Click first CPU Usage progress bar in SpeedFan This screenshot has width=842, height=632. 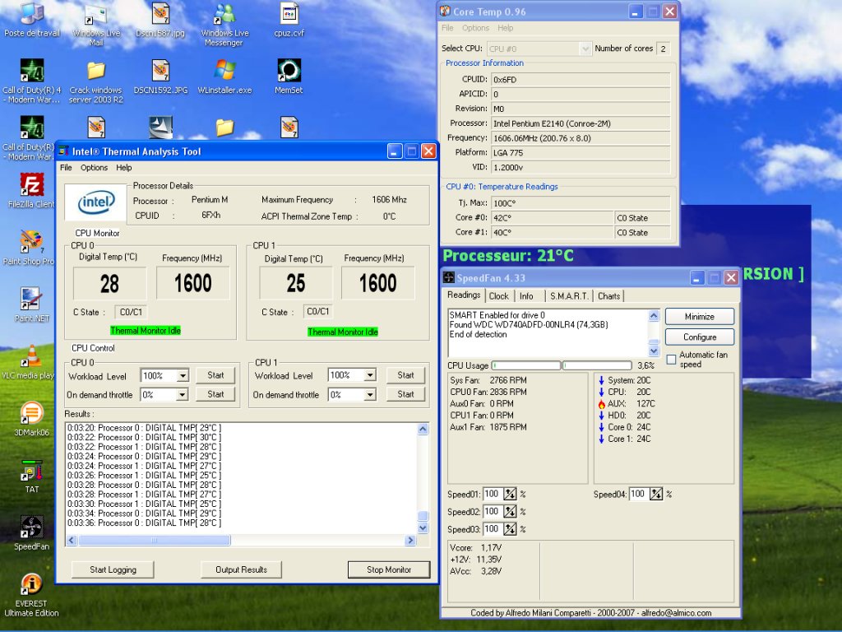tap(526, 365)
